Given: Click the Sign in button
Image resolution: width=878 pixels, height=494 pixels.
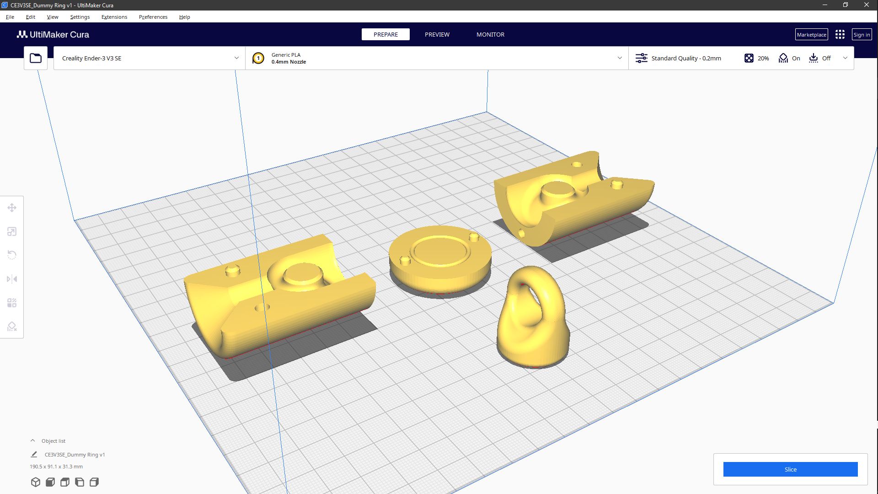Looking at the screenshot, I should 862,34.
